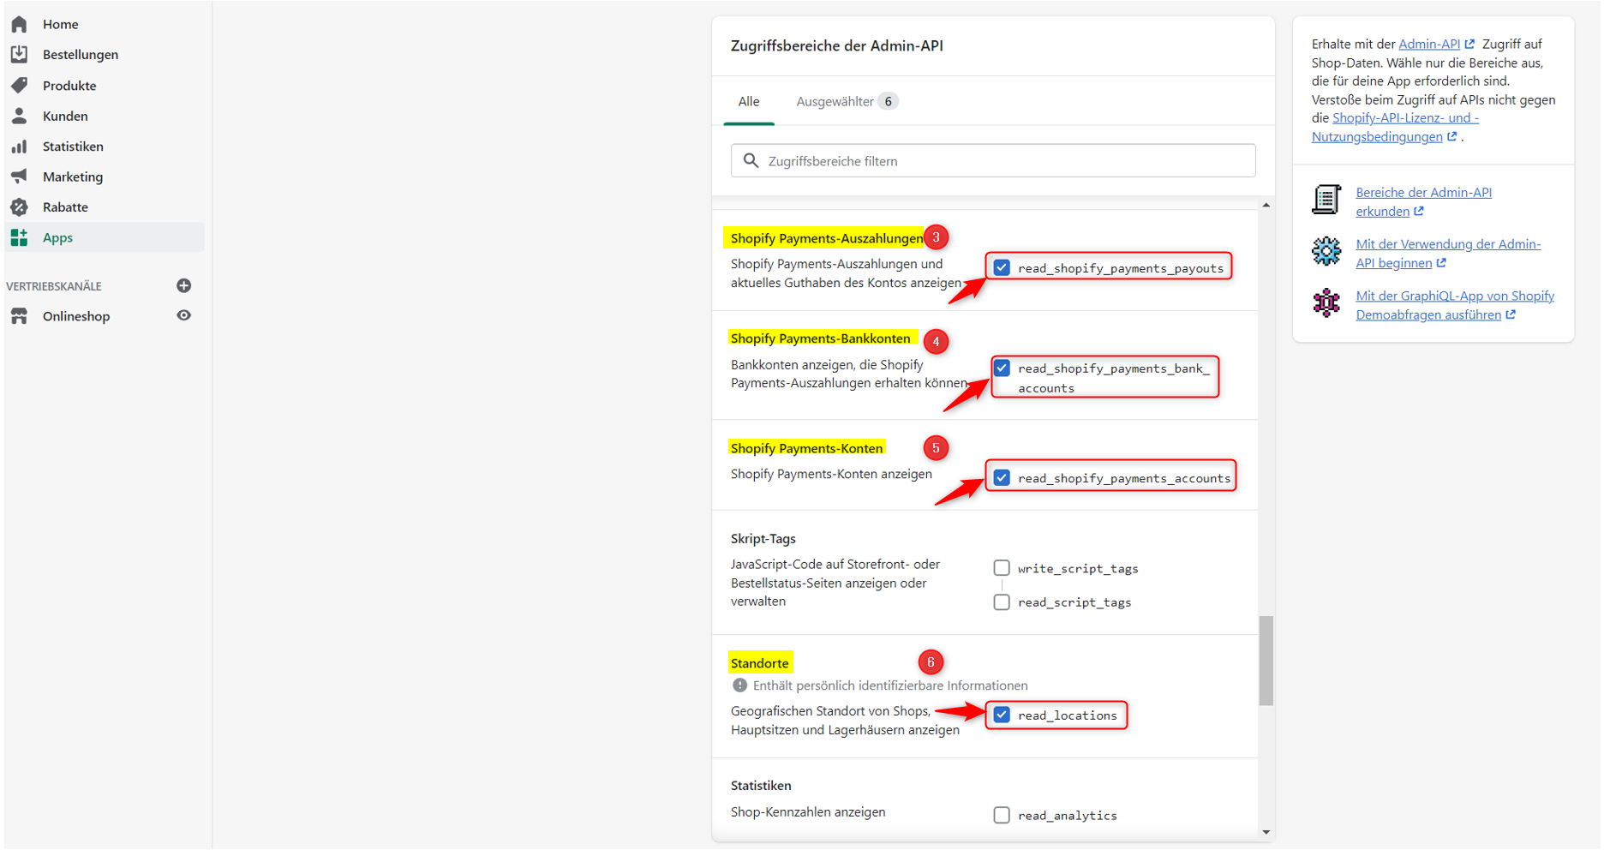Click the Produkte tag icon
Screen dimensions: 1604x850
tap(19, 86)
